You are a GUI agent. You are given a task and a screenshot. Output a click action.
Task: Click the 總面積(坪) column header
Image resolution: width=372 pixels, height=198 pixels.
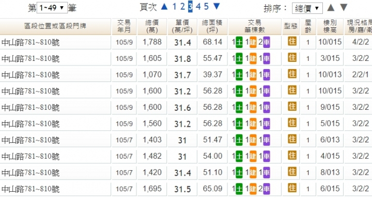click(x=212, y=26)
